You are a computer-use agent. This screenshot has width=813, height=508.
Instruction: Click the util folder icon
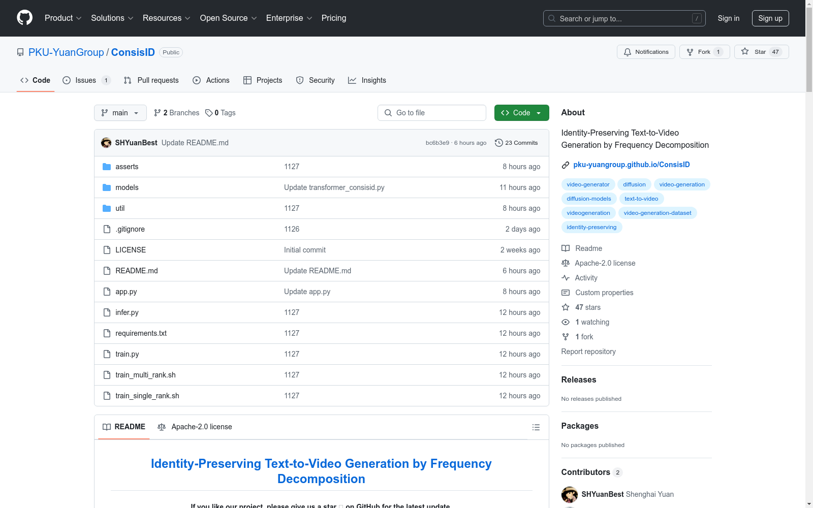pyautogui.click(x=107, y=208)
